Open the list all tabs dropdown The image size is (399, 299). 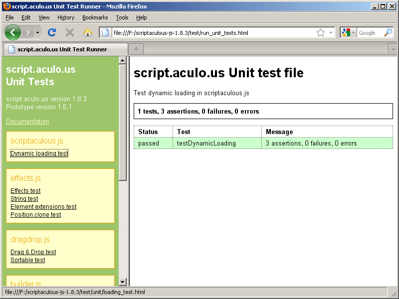click(393, 49)
